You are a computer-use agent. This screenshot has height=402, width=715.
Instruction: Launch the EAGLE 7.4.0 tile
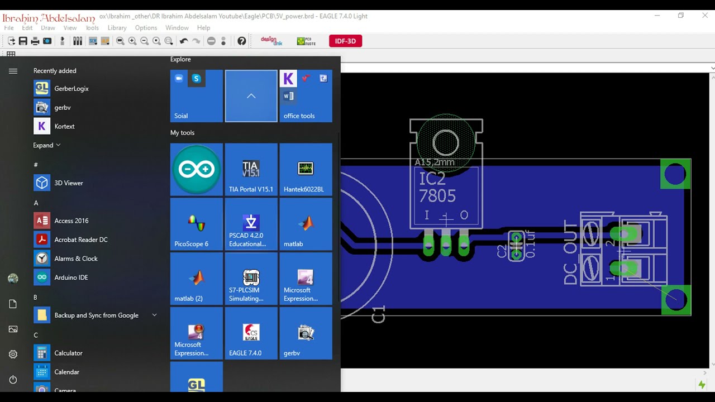(x=251, y=333)
